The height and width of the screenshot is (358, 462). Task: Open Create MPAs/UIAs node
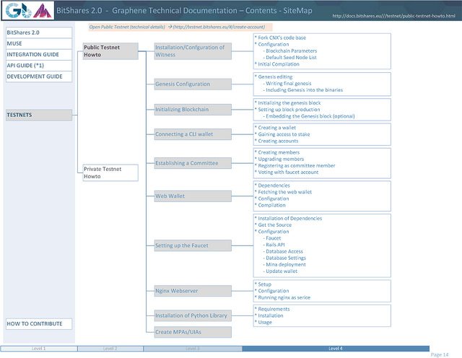(x=193, y=332)
